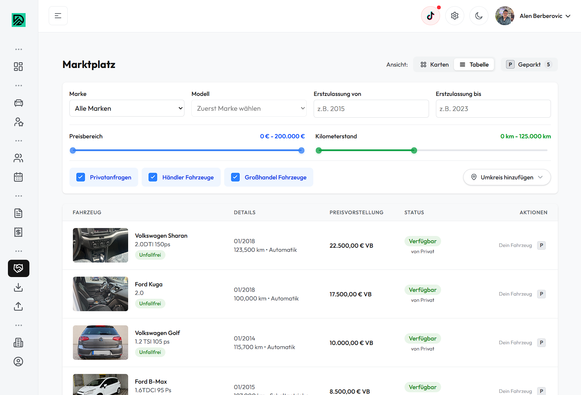
Task: Click the Fahrzeug column header
Action: point(87,213)
